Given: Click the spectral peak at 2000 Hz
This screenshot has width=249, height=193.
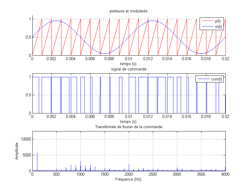Looking at the screenshot, I should (129, 167).
